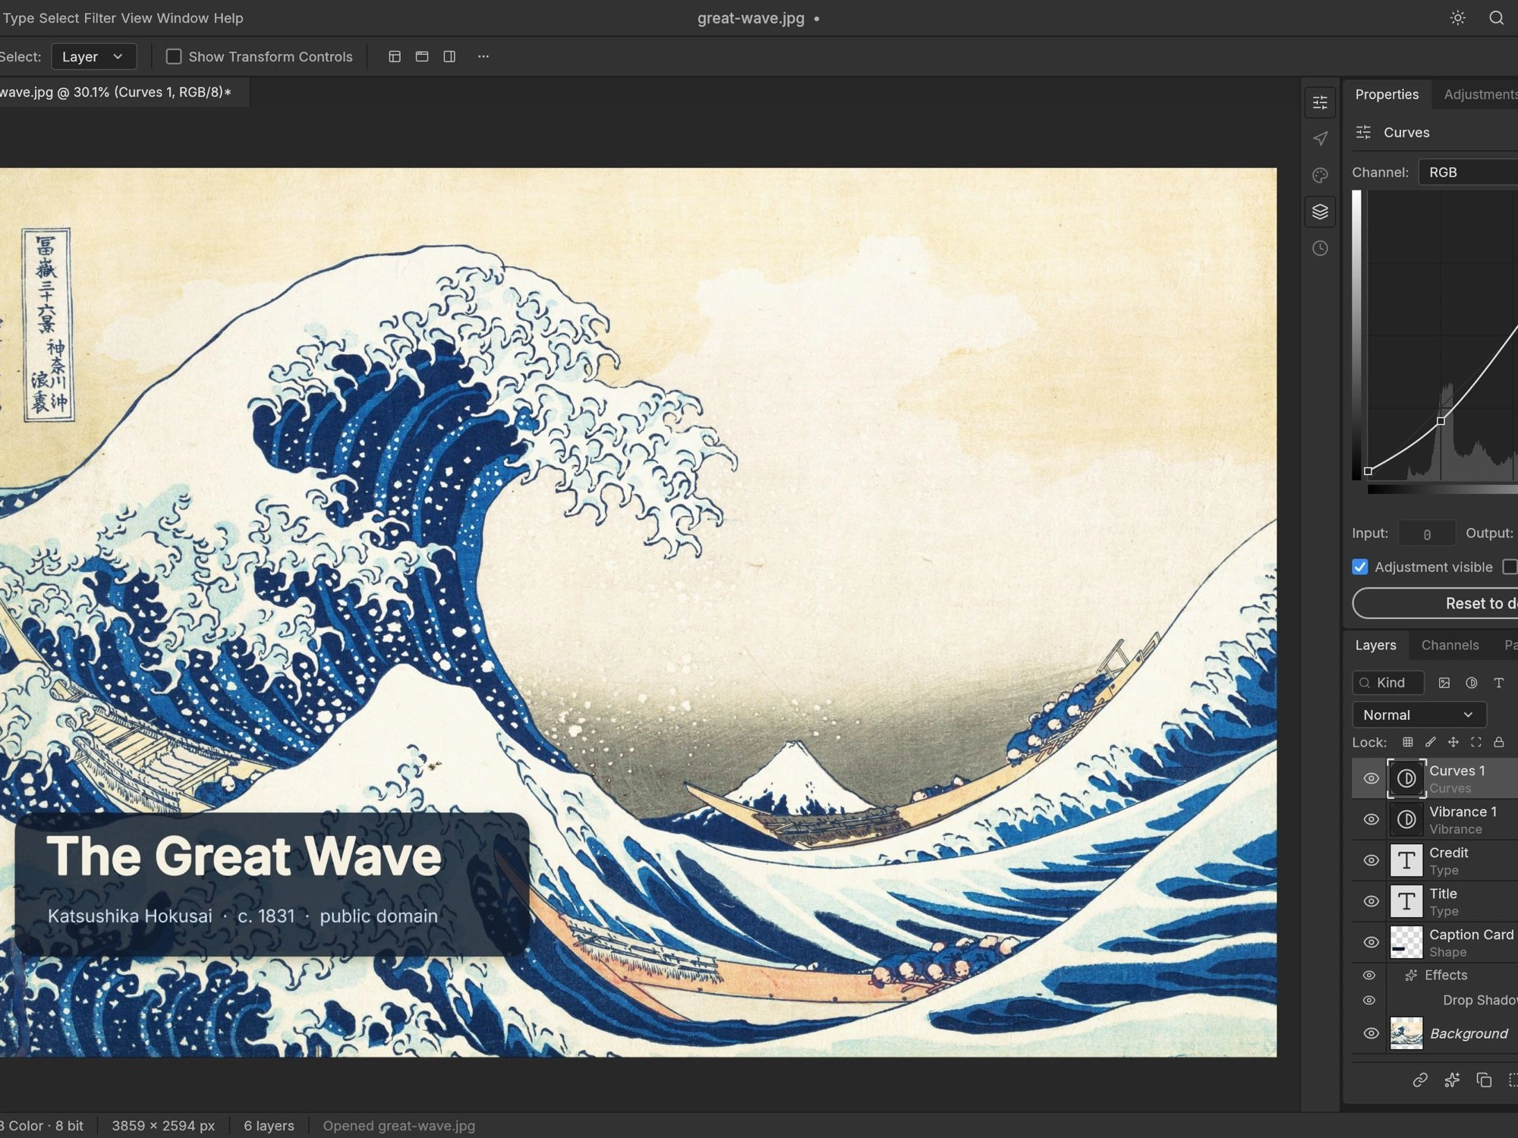Screen dimensions: 1518x1138
Task: Open the History clock panel icon
Action: coord(1320,248)
